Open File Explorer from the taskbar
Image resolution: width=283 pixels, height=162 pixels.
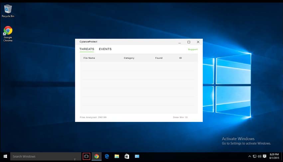117,156
